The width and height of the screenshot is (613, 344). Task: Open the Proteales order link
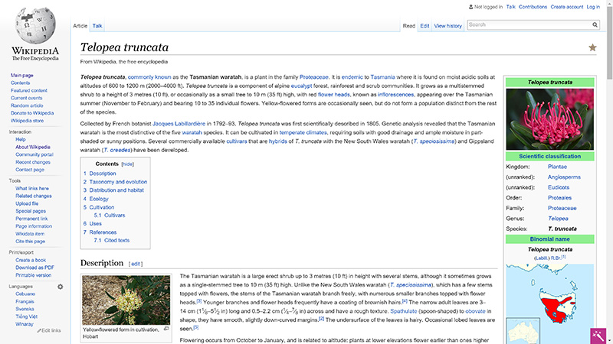click(559, 198)
